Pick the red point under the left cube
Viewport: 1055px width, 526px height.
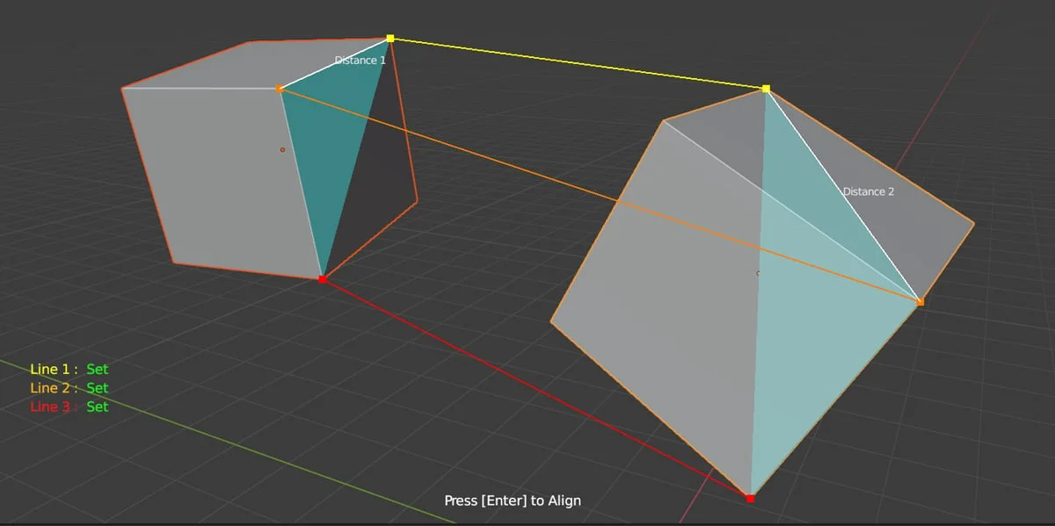(323, 279)
